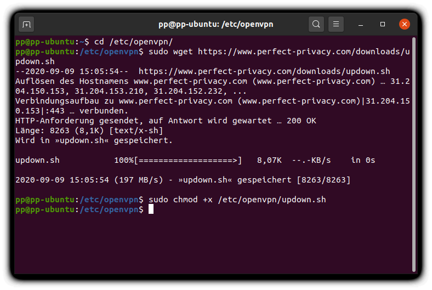
Task: Click the "gespeichert [8263/8263]" text
Action: (x=294, y=180)
